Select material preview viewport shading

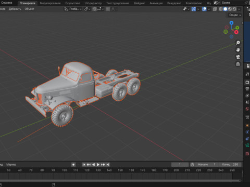click(230, 9)
